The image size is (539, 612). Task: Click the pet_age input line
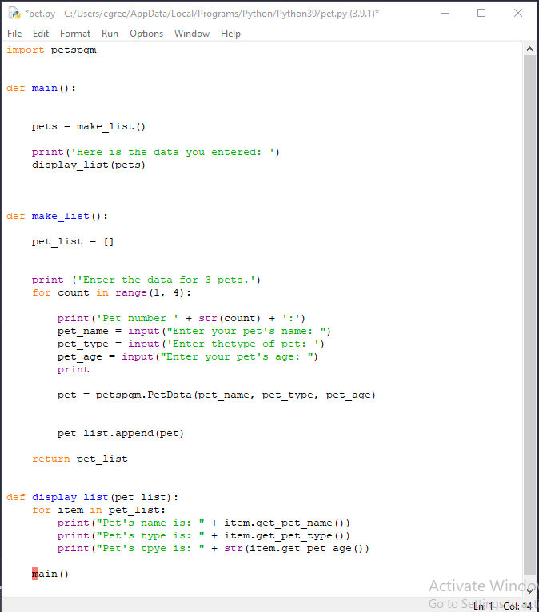click(188, 357)
